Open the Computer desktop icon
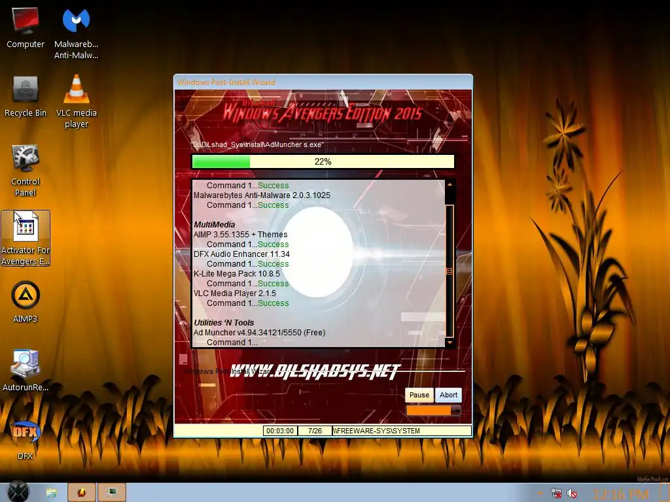Viewport: 670px width, 502px height. pos(26,27)
